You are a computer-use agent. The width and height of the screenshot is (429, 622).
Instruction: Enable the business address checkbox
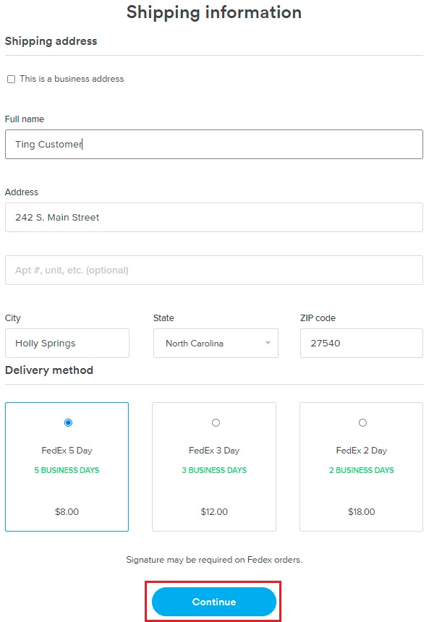pyautogui.click(x=11, y=80)
